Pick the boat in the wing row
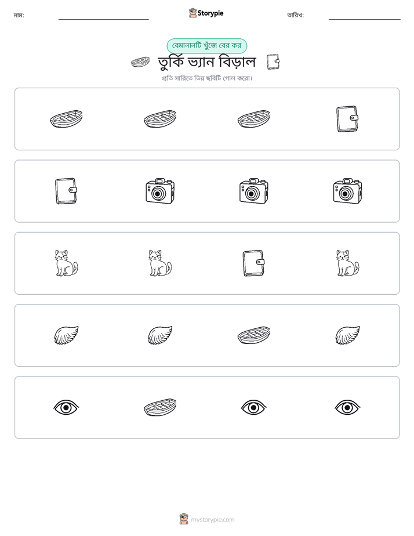Viewport: 414px width, 536px height. click(x=253, y=335)
